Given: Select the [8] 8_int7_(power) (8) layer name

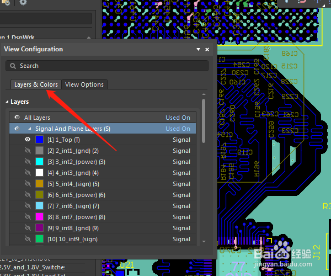Looking at the screenshot, I should 77,217.
